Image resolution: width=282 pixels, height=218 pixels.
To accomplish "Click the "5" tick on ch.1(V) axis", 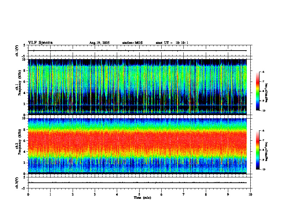I will tap(25, 45).
